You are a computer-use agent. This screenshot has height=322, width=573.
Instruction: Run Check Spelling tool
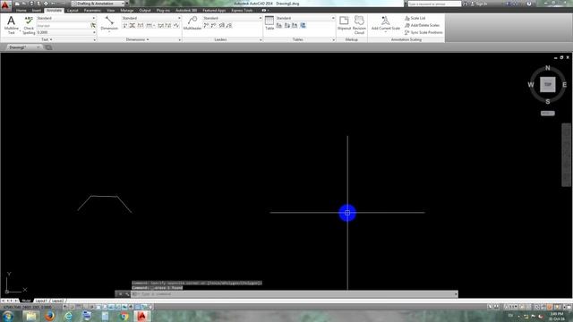(29, 25)
